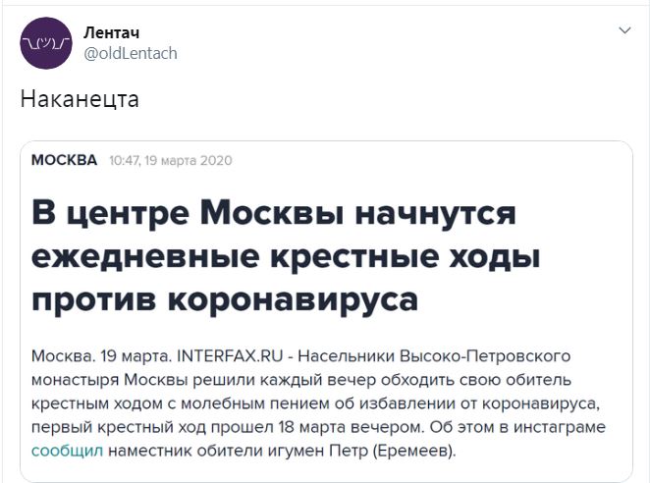Expand the tweet options chevron

(623, 31)
